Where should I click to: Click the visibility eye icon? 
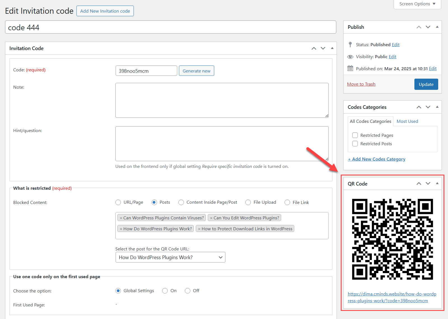[x=350, y=57]
